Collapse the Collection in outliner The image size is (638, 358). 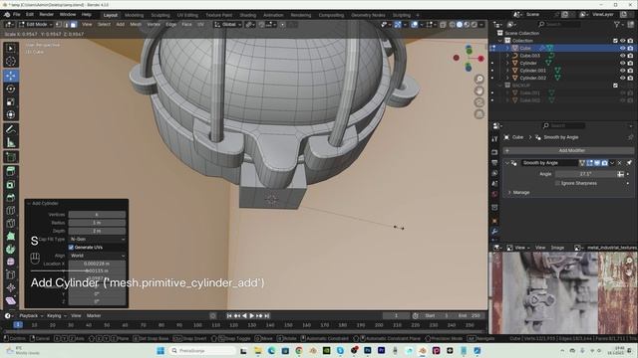click(x=500, y=41)
